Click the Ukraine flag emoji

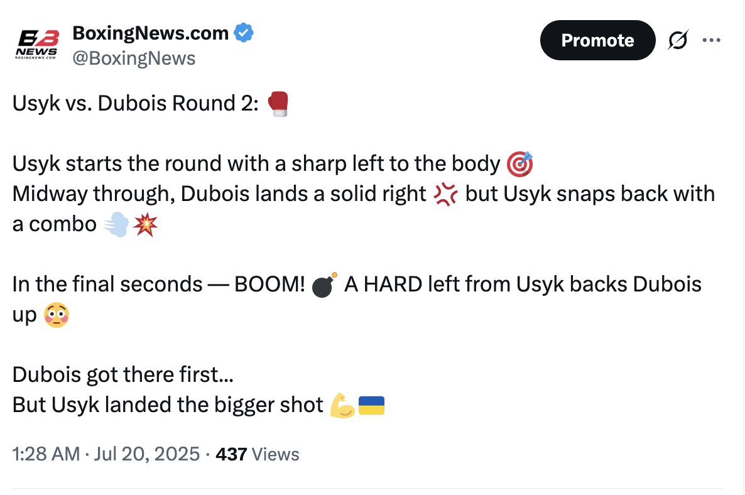pyautogui.click(x=371, y=405)
